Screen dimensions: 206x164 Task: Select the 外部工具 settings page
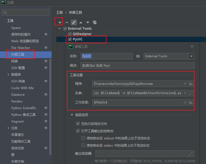pos(26,55)
